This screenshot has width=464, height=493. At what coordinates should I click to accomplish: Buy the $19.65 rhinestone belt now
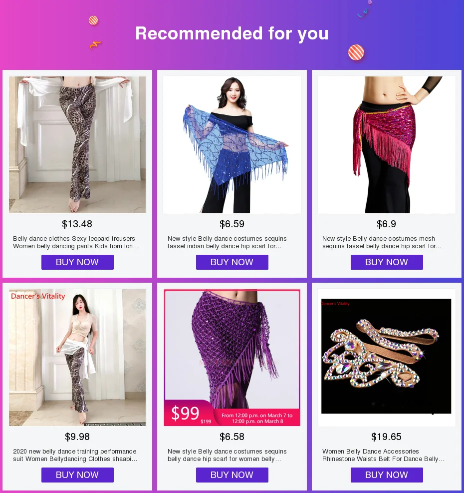click(387, 475)
